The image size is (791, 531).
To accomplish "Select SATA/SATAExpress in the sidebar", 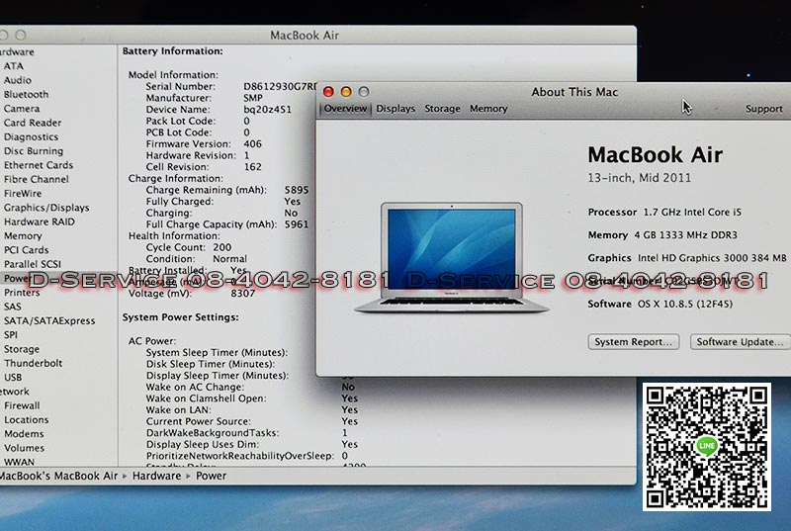I will click(x=48, y=320).
